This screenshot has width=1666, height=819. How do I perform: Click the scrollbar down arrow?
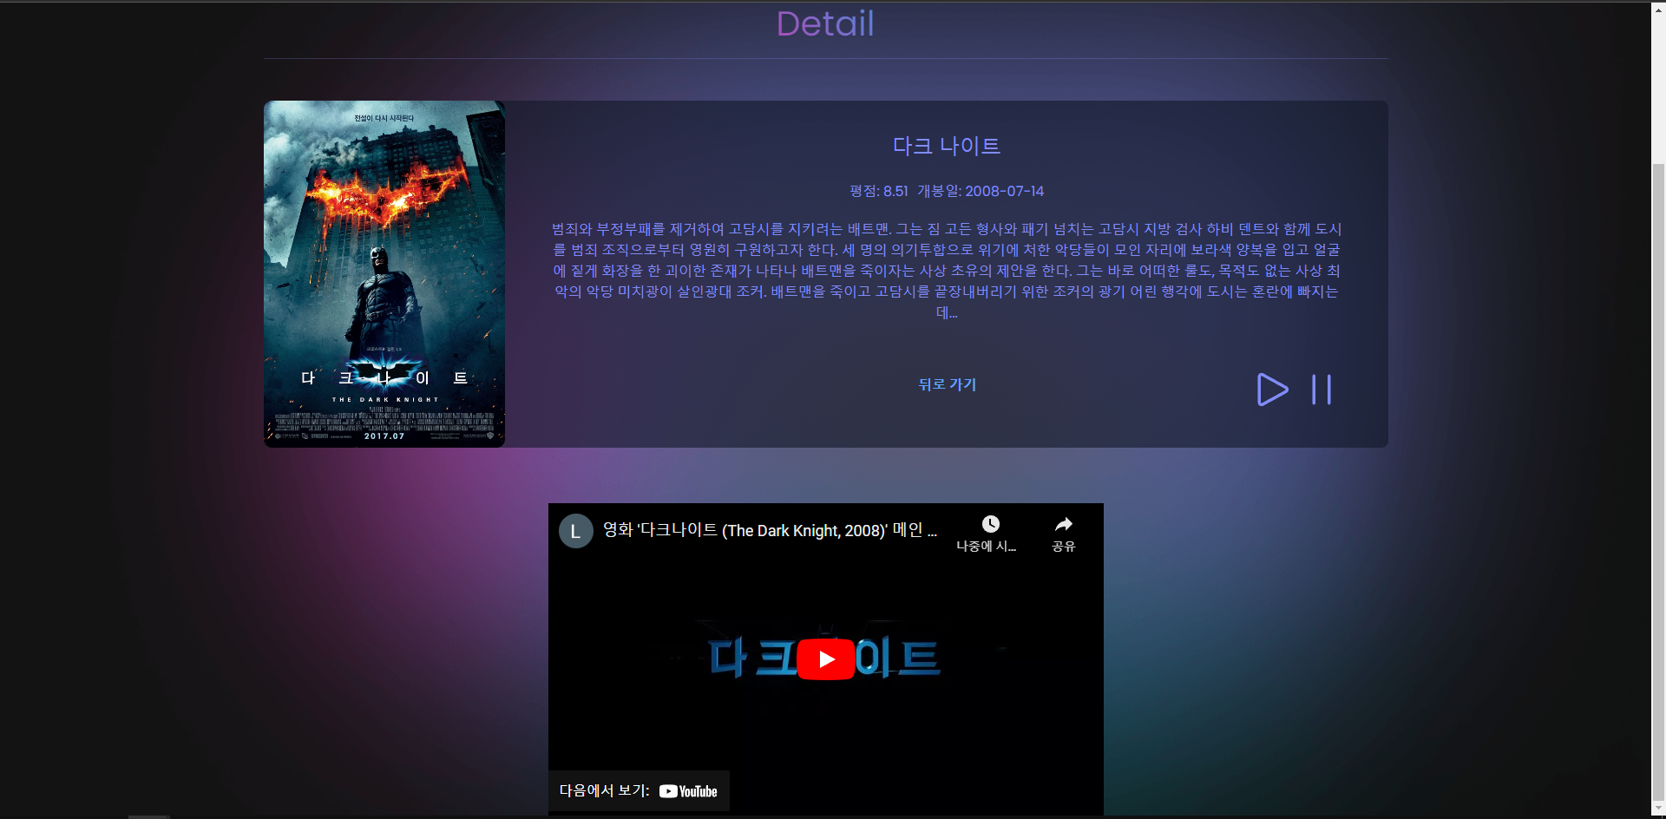pyautogui.click(x=1656, y=806)
